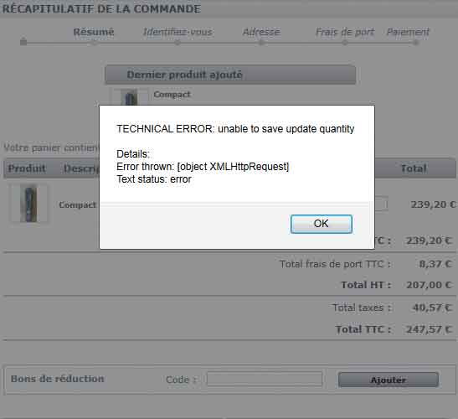Click the Bons de réduction label
The image size is (458, 419).
coord(57,379)
